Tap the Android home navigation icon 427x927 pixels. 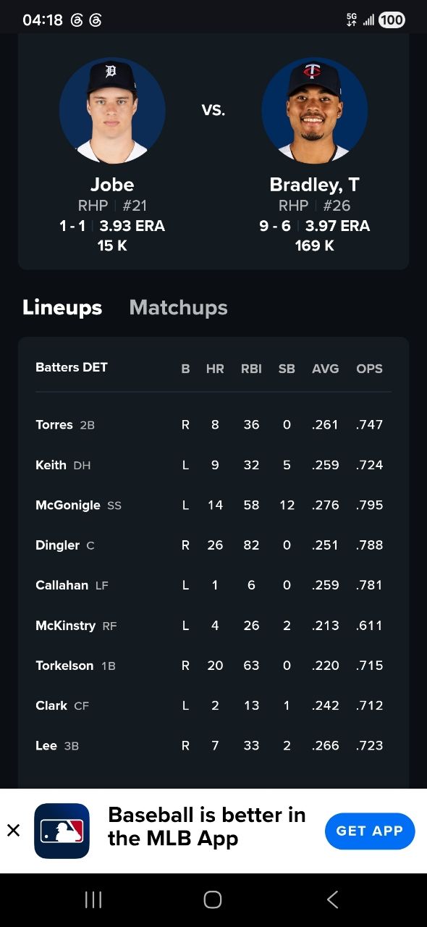[x=213, y=899]
